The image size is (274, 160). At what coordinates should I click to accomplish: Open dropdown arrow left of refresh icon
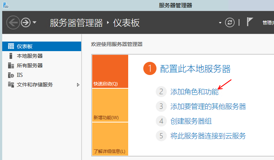pos(220,23)
